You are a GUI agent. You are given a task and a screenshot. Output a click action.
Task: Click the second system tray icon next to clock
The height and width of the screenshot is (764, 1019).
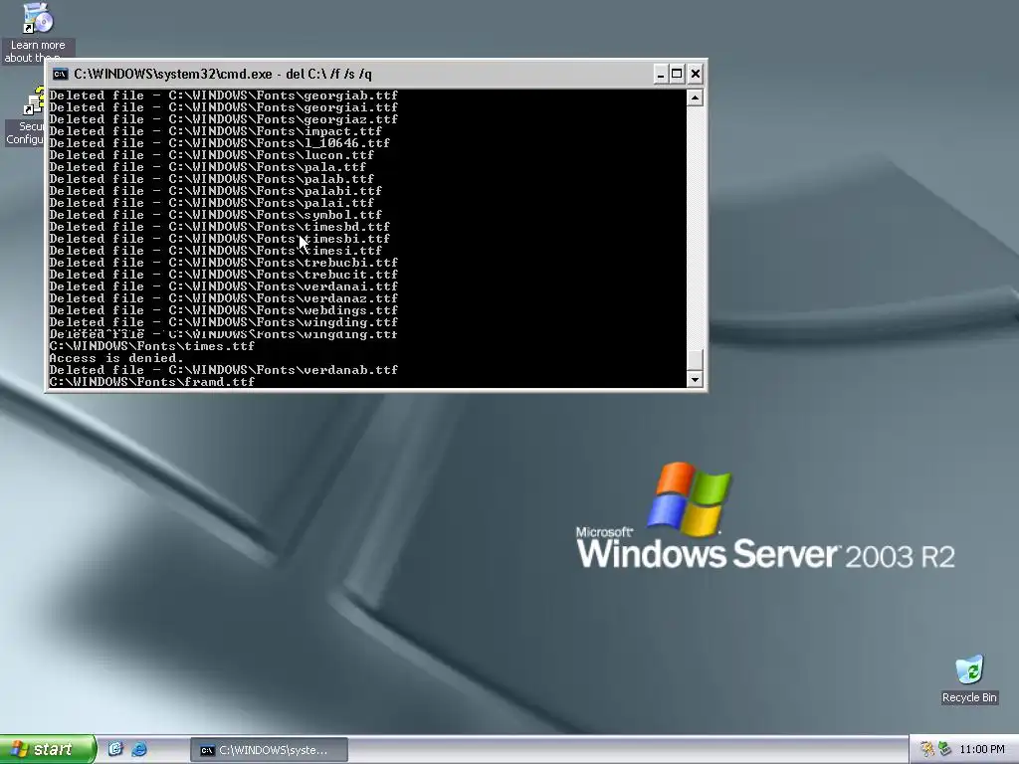[x=944, y=750]
